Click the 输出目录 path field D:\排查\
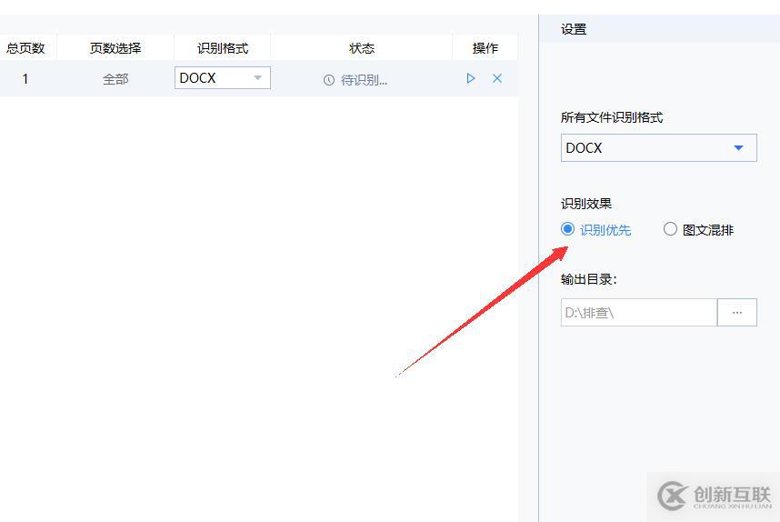The width and height of the screenshot is (780, 522). (x=639, y=313)
